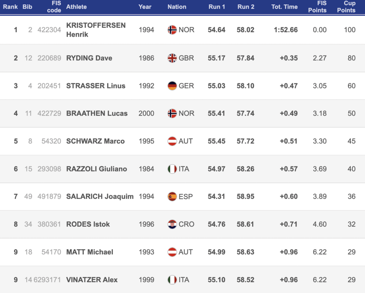Viewport: 365px width, 293px height.
Task: Click Norway flag icon in Braathen row
Action: (172, 113)
